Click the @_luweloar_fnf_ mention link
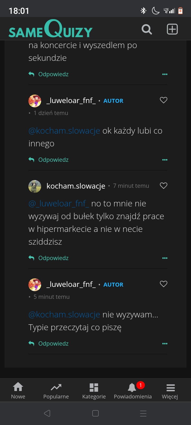Screen dimensions: 191x425 (x=59, y=204)
